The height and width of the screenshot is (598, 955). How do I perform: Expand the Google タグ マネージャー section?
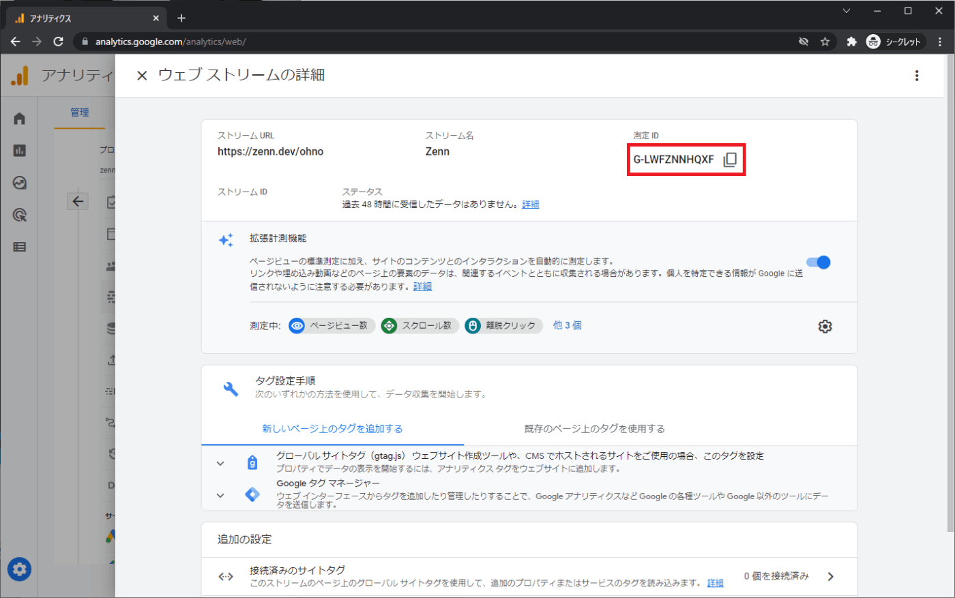click(220, 496)
